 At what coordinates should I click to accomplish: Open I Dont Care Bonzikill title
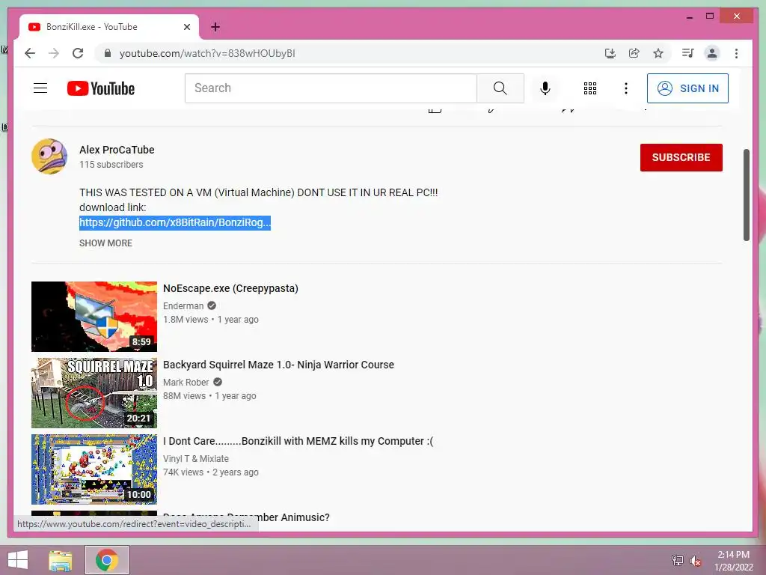[298, 441]
